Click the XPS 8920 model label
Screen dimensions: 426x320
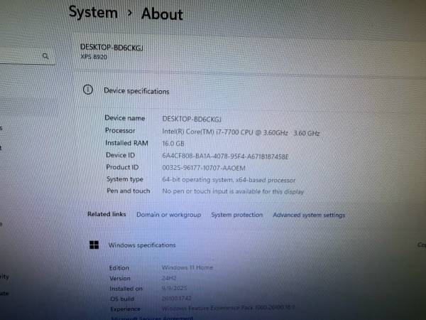[94, 57]
